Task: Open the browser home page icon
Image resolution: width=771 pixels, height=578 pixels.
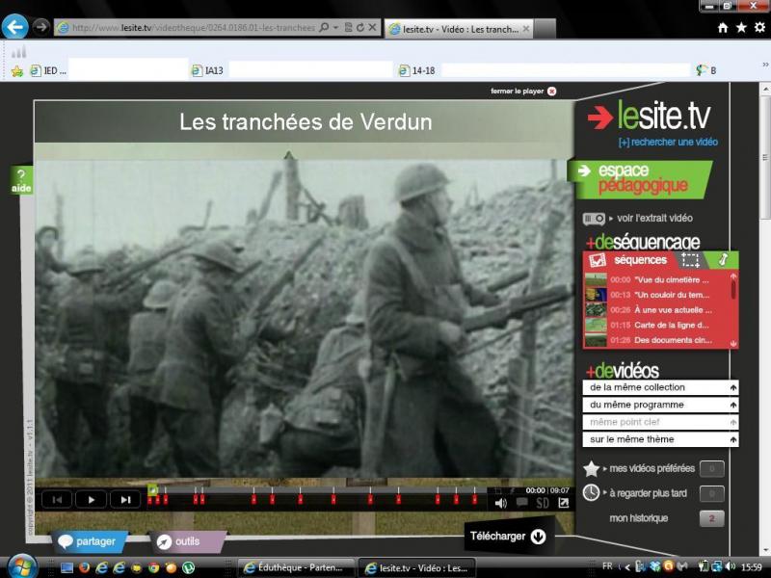Action: 722,28
